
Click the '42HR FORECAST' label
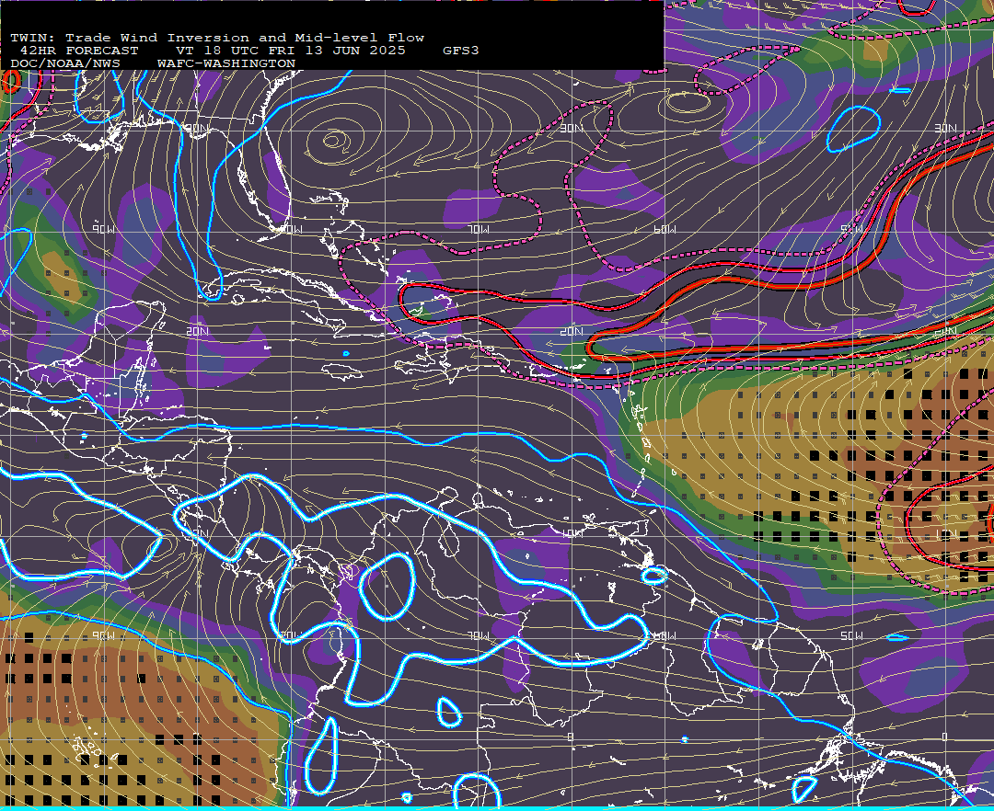pos(78,51)
